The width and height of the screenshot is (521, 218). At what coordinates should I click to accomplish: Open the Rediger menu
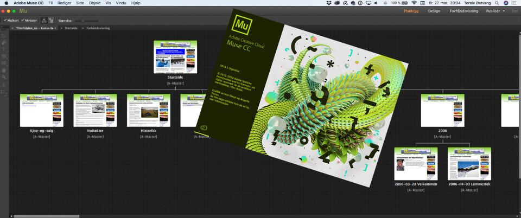point(64,3)
